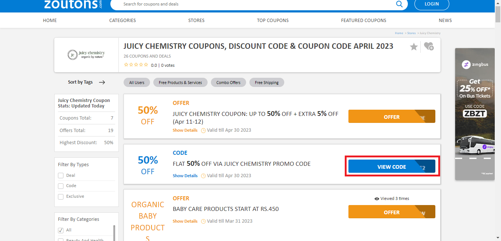Enable the Deal filter checkbox

tap(61, 175)
